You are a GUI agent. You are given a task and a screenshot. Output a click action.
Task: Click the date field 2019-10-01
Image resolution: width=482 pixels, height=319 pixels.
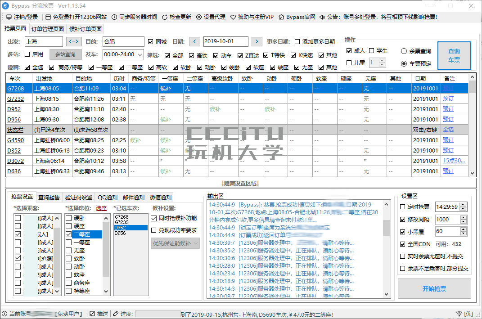coord(225,41)
